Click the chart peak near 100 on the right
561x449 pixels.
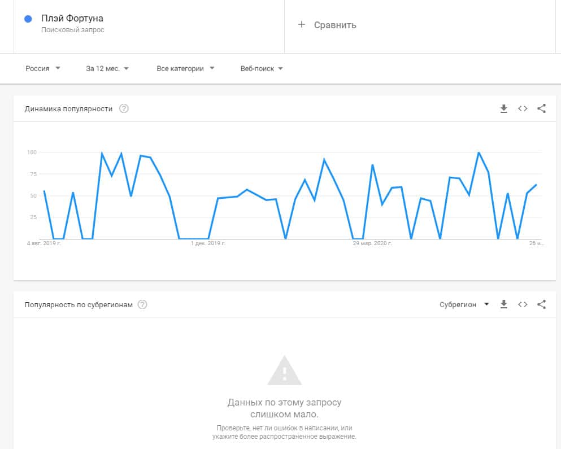coord(479,152)
